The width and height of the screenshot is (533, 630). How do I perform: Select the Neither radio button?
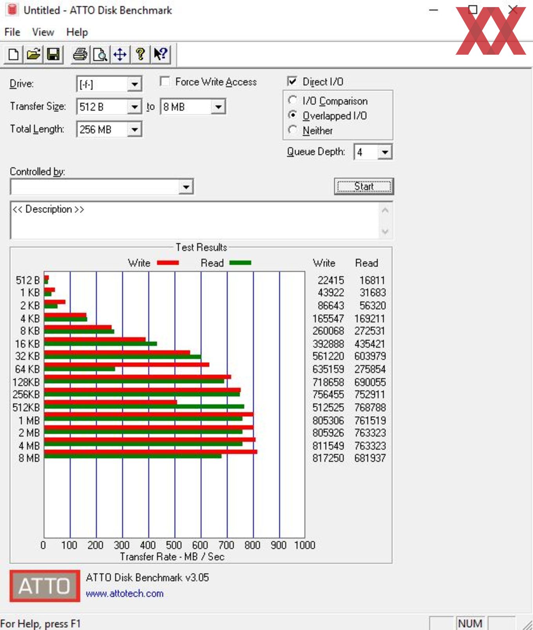292,130
